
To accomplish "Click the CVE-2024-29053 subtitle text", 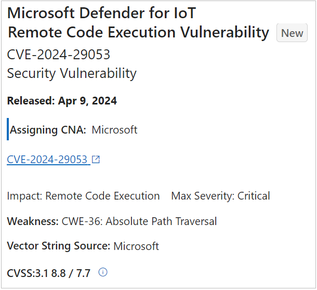I will pyautogui.click(x=58, y=55).
